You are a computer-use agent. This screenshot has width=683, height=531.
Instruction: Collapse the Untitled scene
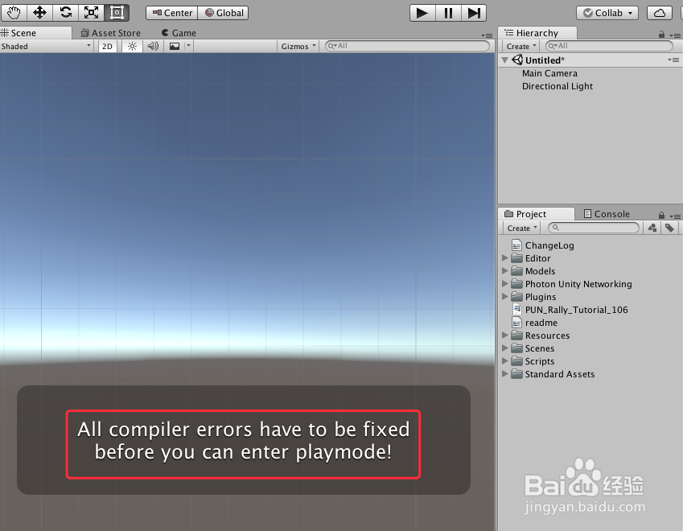click(505, 60)
